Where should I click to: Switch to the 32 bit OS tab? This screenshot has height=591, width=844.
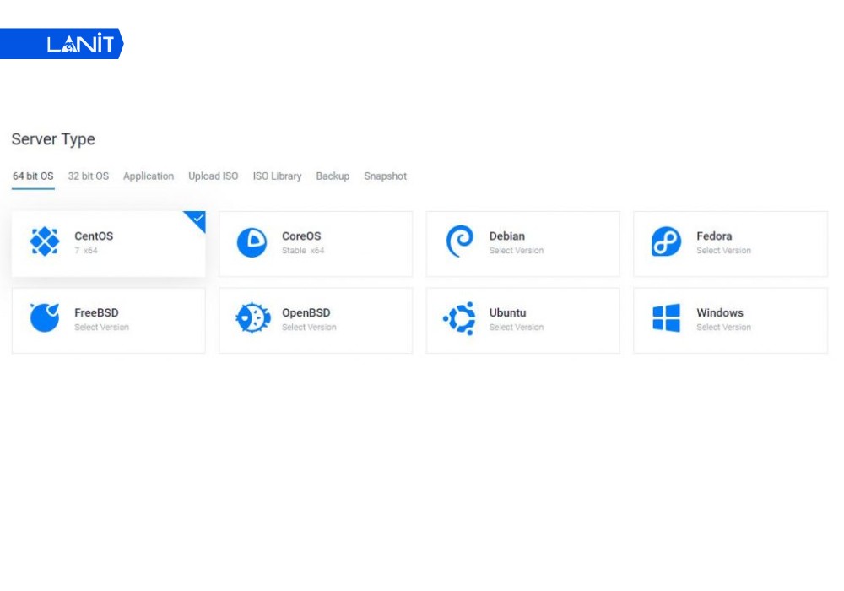[89, 176]
